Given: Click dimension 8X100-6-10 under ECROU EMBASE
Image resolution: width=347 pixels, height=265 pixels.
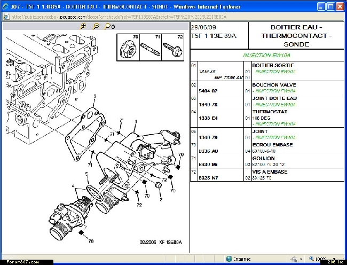Looking at the screenshot, I should (264, 151).
